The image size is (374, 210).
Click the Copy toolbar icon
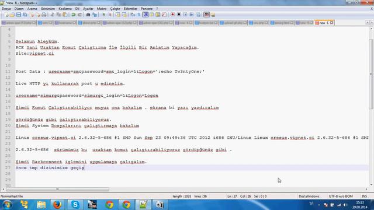pos(58,15)
